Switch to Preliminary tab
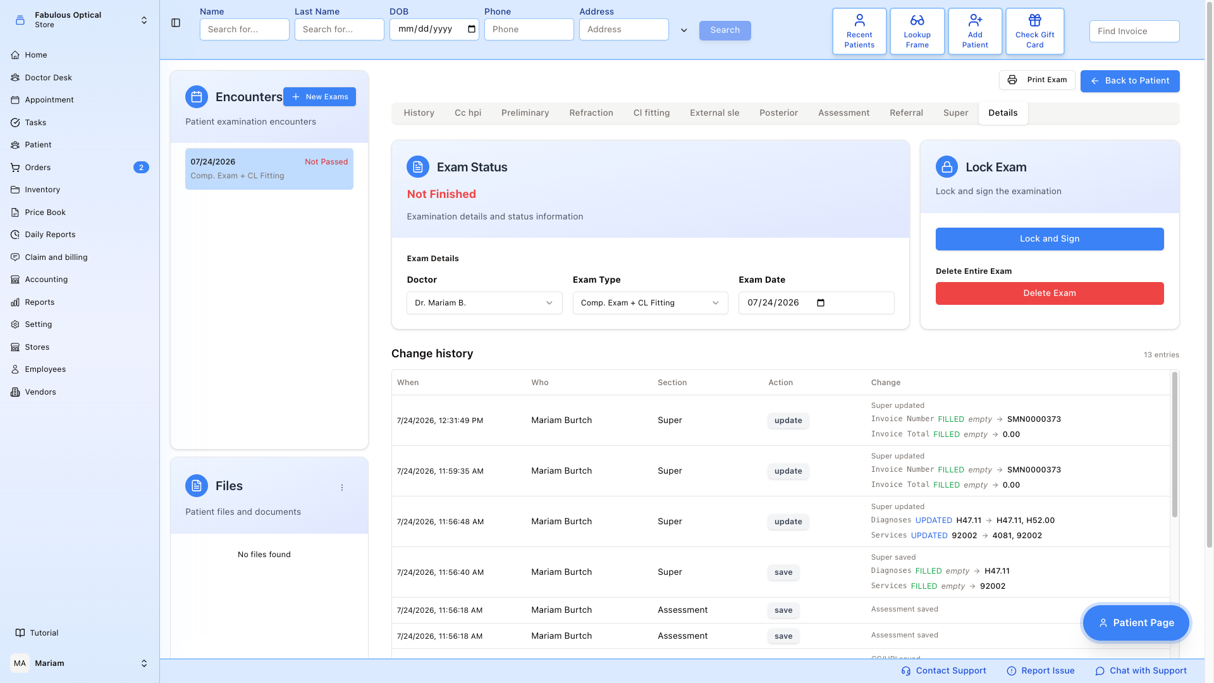Image resolution: width=1214 pixels, height=683 pixels. 525,113
